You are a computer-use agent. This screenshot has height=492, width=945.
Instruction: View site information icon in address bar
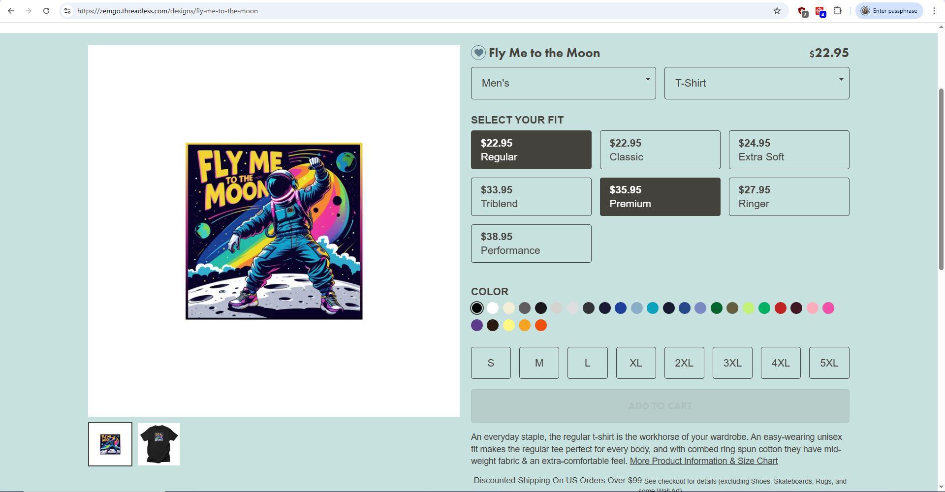click(x=67, y=11)
